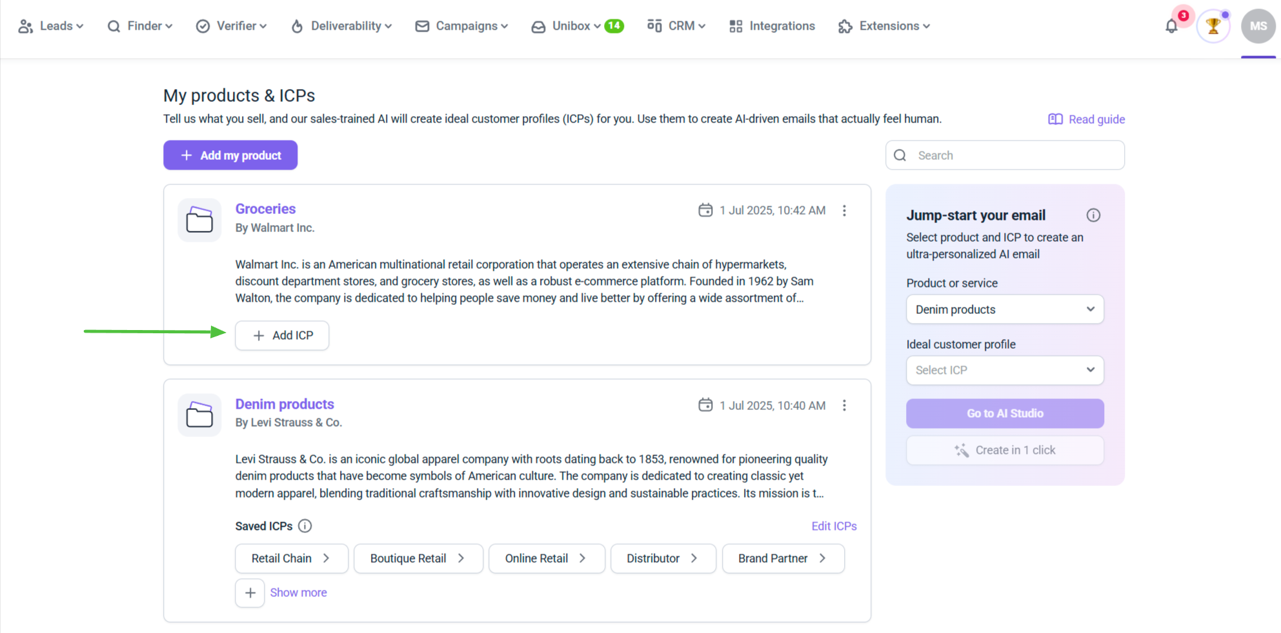Viewport: 1281px width, 633px height.
Task: Click the Denim products folder icon
Action: (x=199, y=414)
